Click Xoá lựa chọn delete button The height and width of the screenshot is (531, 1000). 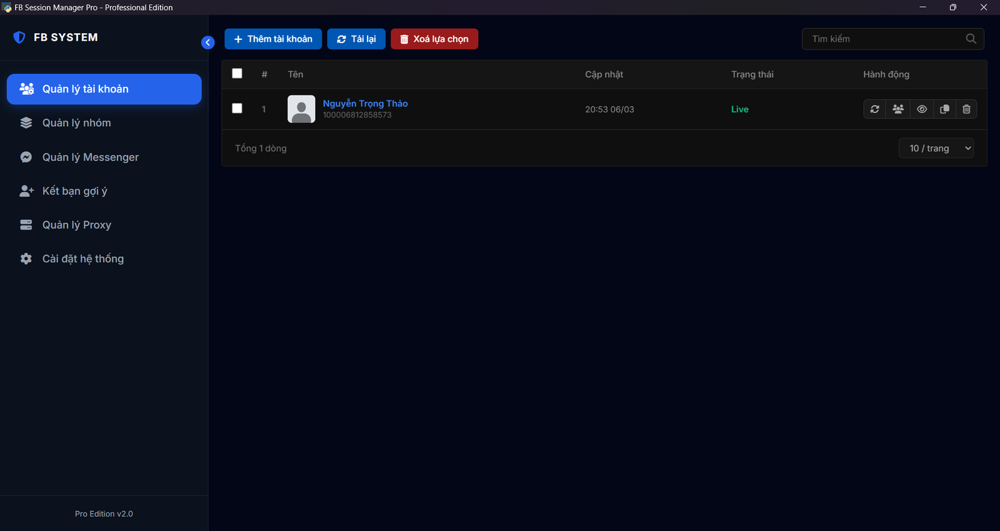[x=434, y=39]
